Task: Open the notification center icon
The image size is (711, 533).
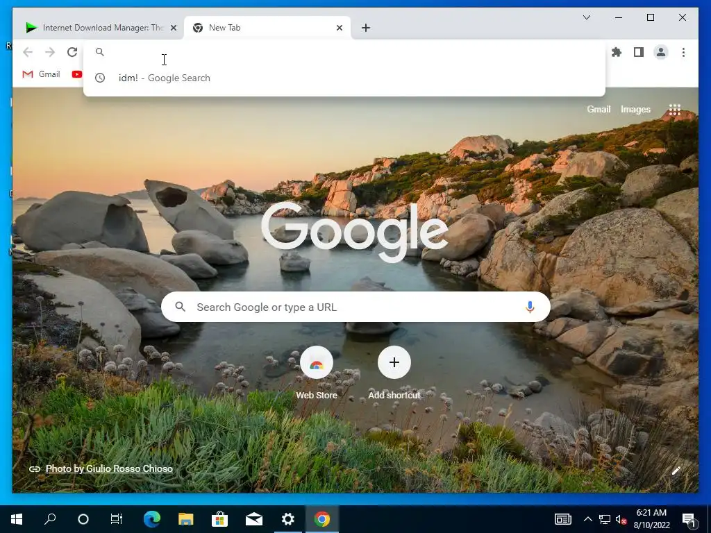Action: click(x=689, y=519)
